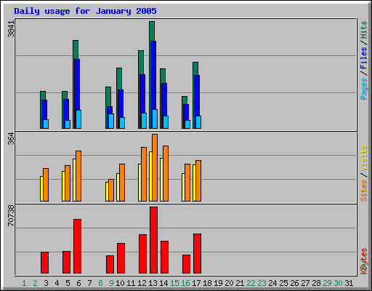Click day 26 on the date axis

pos(294,283)
